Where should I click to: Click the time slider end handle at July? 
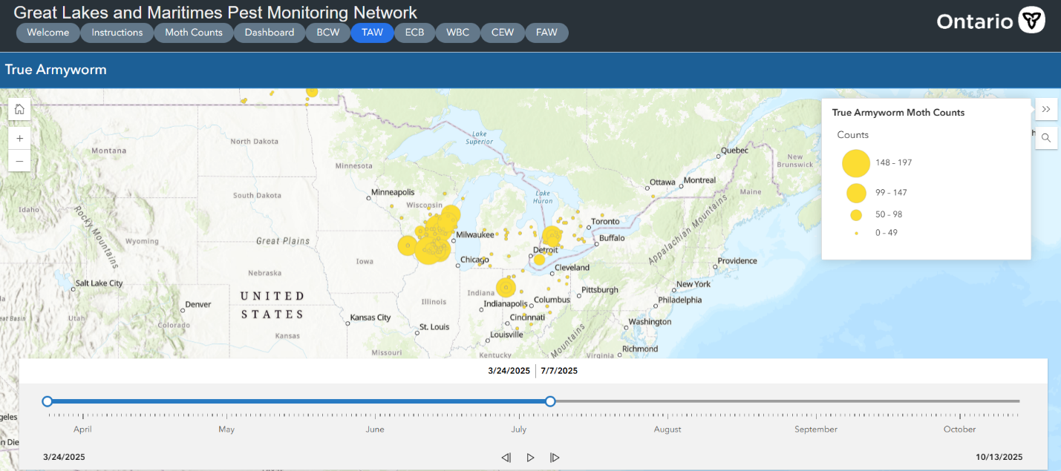[x=550, y=401]
